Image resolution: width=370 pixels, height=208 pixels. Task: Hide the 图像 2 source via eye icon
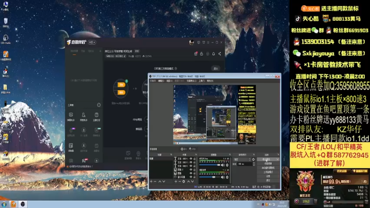(191, 170)
